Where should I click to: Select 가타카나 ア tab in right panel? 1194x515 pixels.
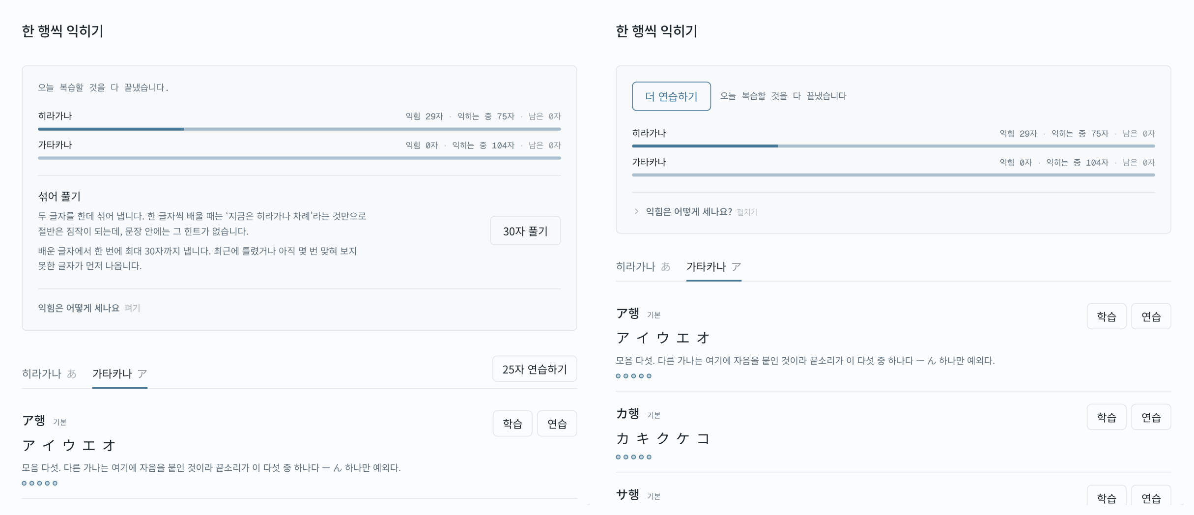click(714, 267)
